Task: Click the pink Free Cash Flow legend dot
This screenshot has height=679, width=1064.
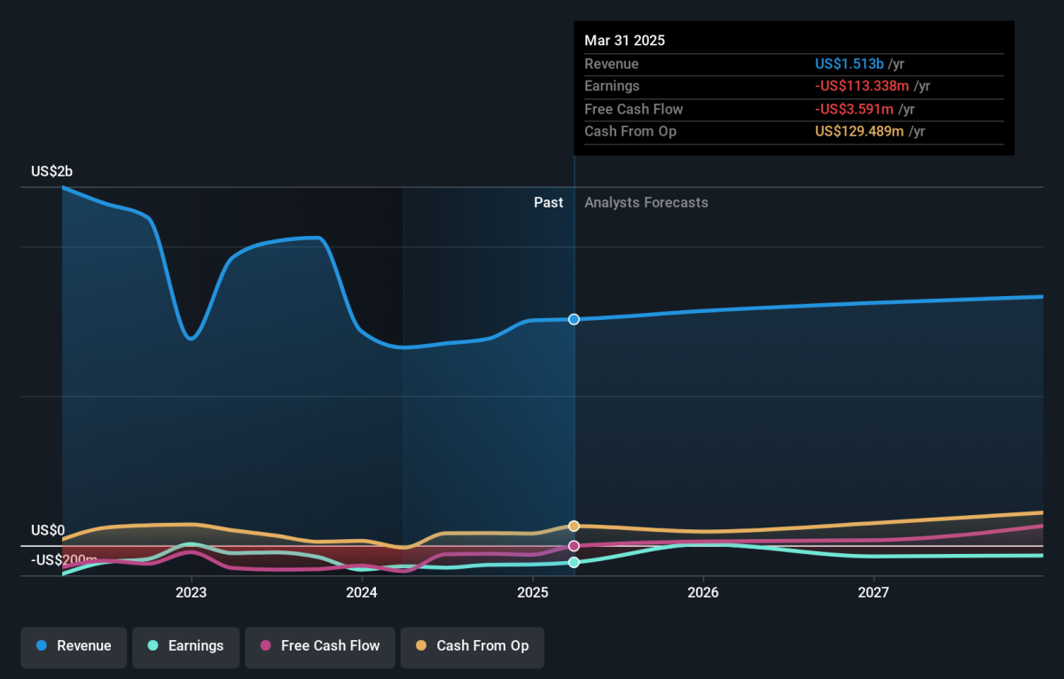Action: coord(265,646)
